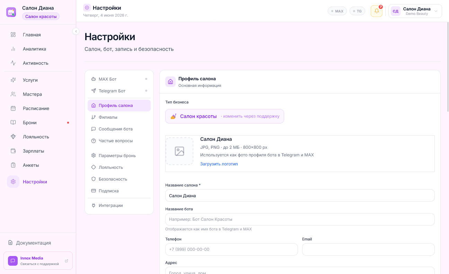Click the salon app logo icon
The height and width of the screenshot is (274, 449).
11,12
